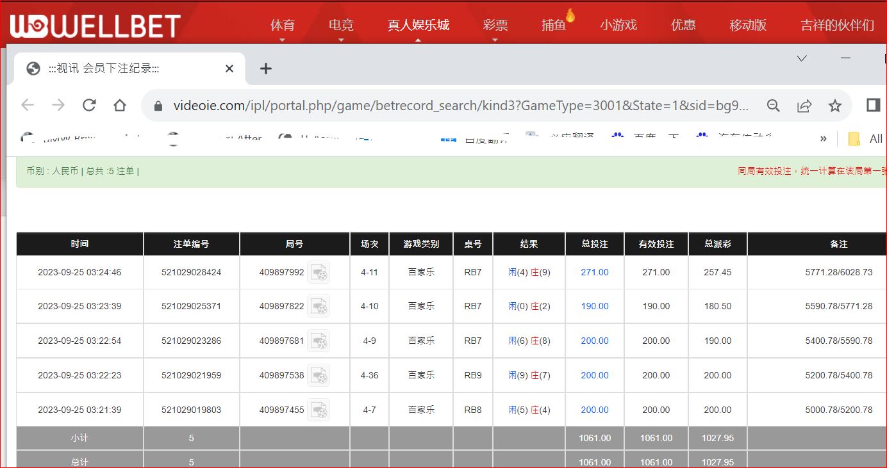887x468 pixels.
Task: Click video replay icon for round 409897992
Action: pos(319,273)
